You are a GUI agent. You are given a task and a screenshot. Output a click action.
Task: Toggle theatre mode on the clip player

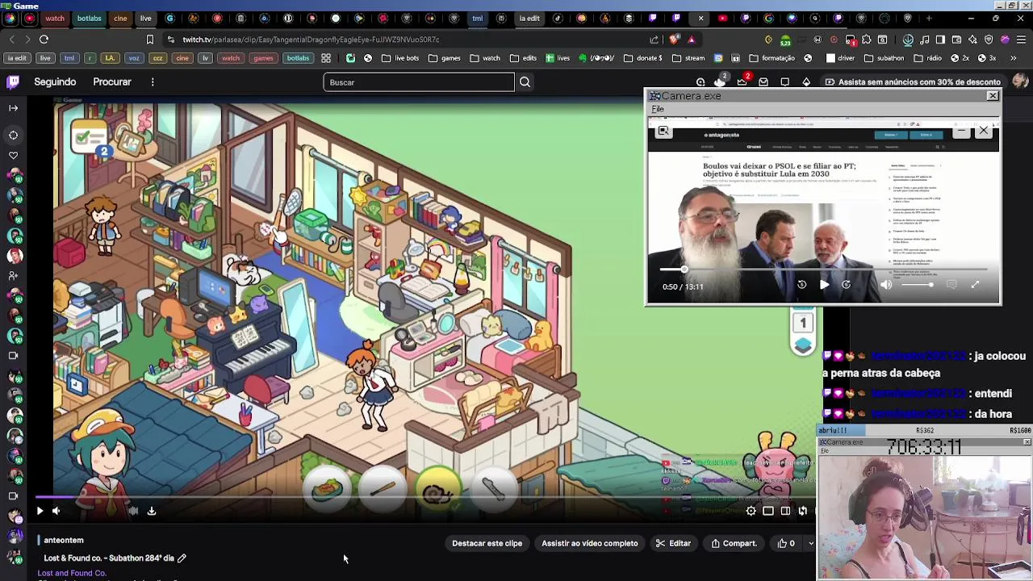pyautogui.click(x=785, y=511)
